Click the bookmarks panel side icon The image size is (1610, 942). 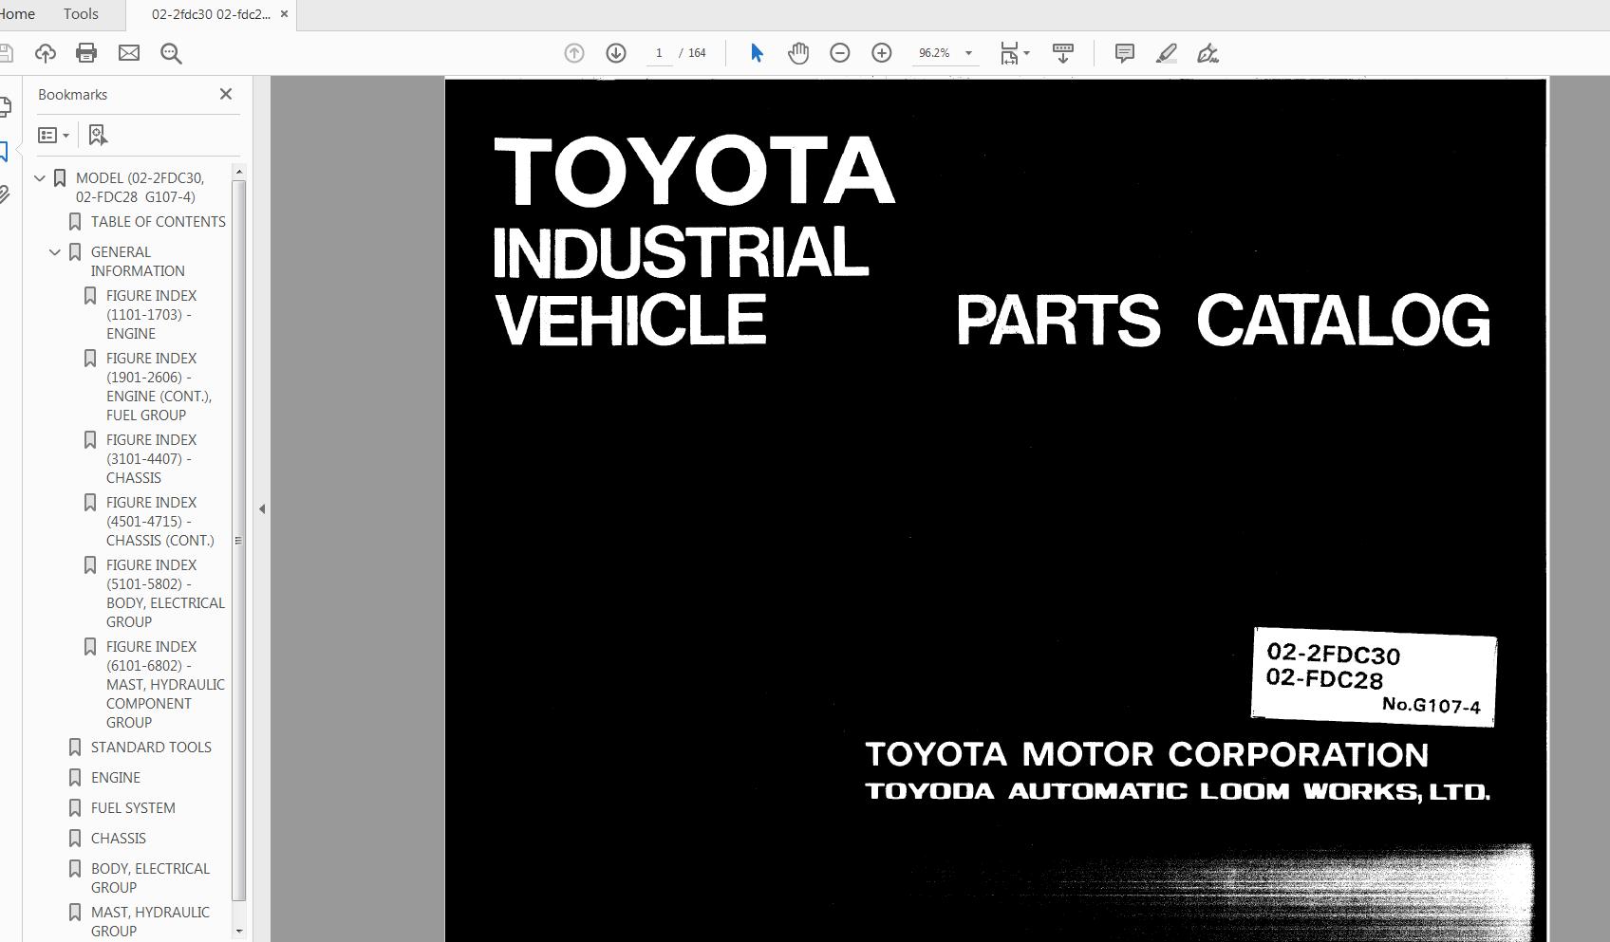pyautogui.click(x=5, y=151)
